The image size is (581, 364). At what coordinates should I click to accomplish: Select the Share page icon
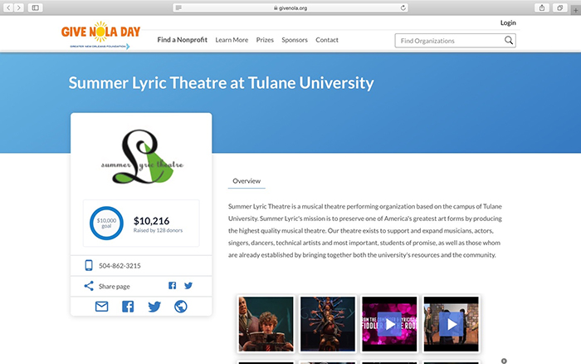tap(89, 286)
